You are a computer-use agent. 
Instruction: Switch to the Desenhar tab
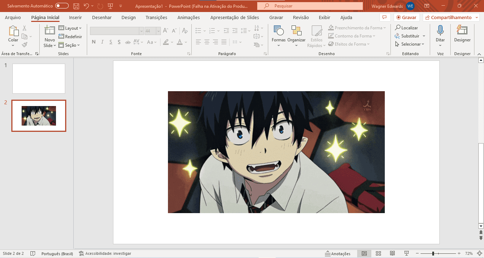[x=102, y=17]
